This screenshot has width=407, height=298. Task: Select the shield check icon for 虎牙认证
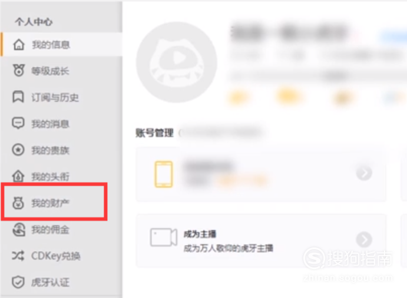[x=18, y=282]
